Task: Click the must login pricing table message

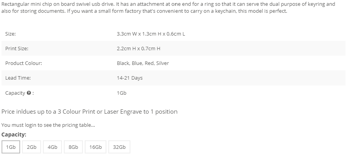Action: [x=48, y=125]
